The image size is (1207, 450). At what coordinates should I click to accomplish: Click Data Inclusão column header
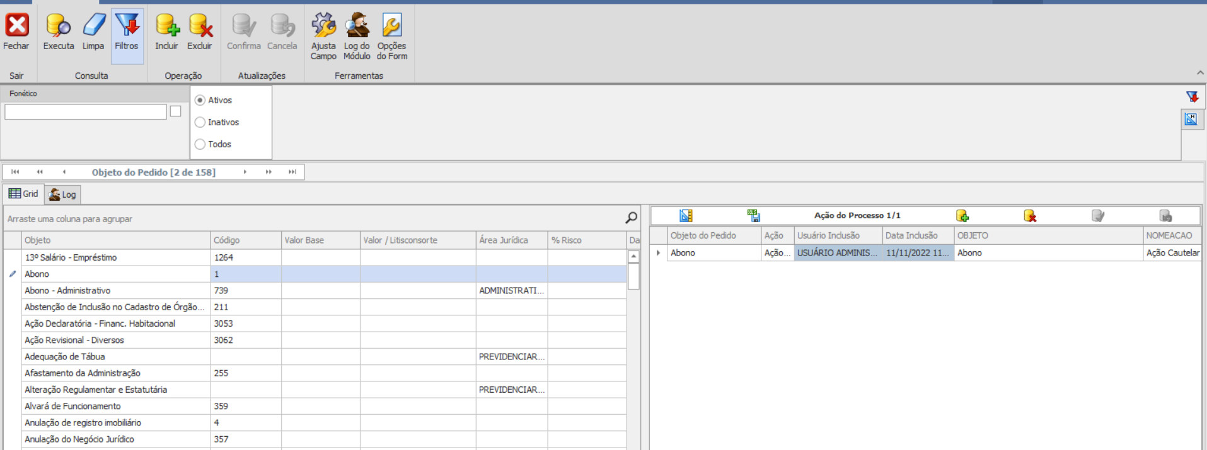pyautogui.click(x=918, y=235)
